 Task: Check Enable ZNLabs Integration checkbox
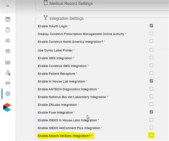tap(151, 104)
